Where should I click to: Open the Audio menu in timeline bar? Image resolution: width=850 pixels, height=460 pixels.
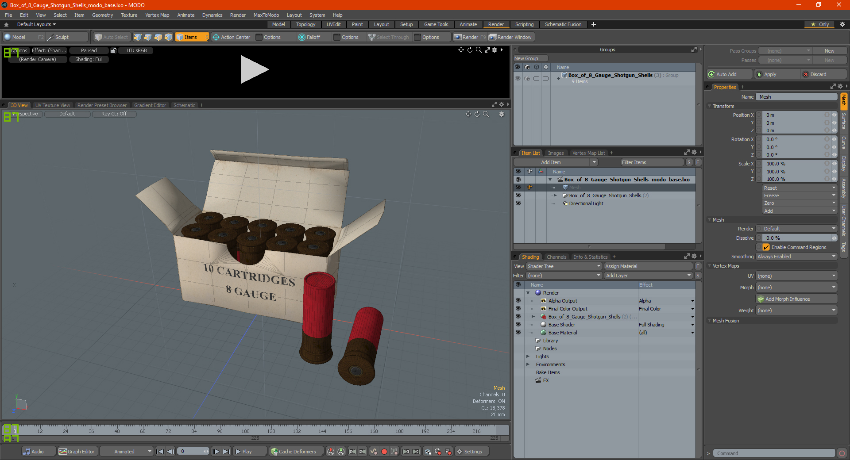coord(39,452)
